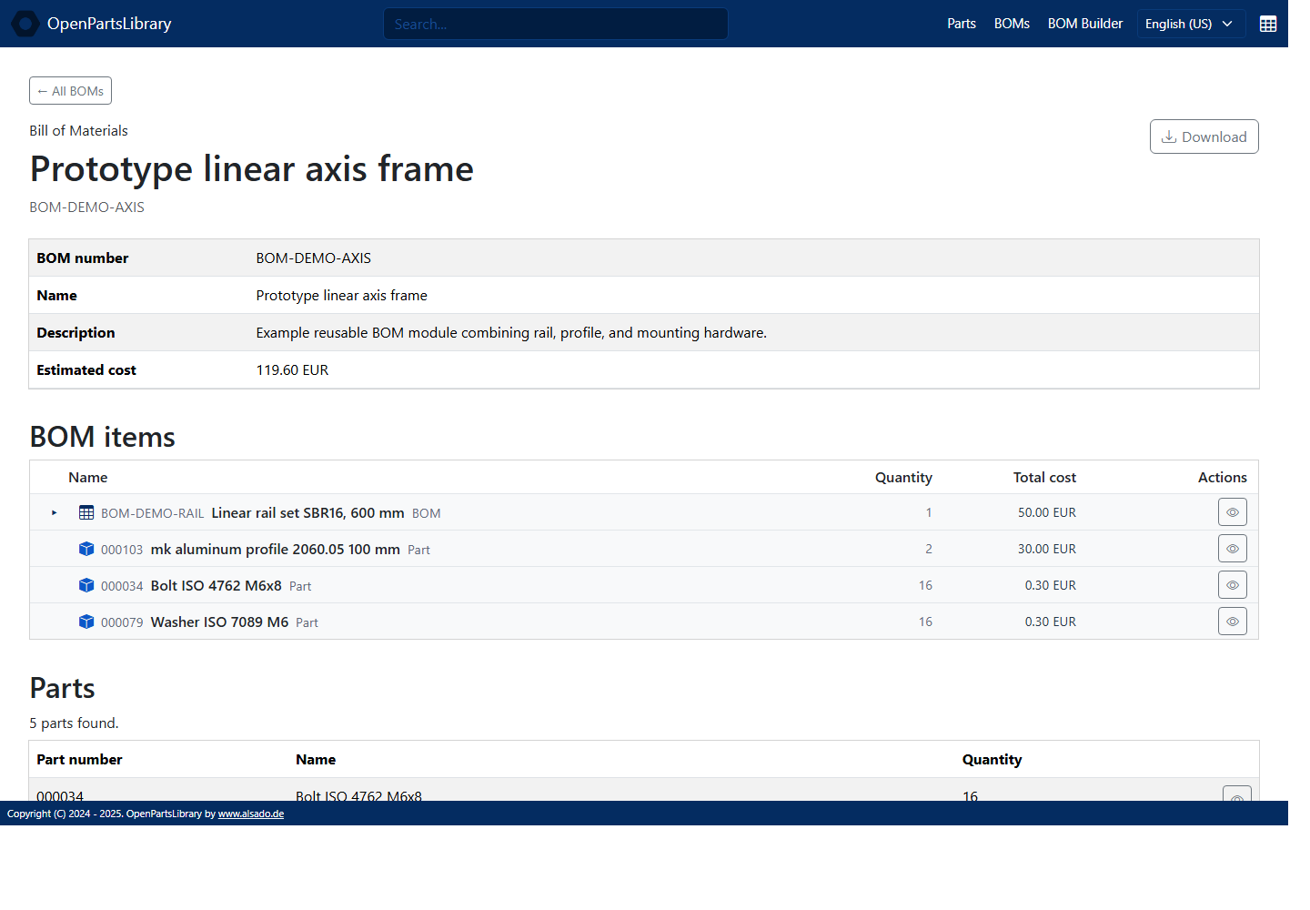Open the BOM Builder page
The width and height of the screenshot is (1310, 910).
pos(1085,24)
